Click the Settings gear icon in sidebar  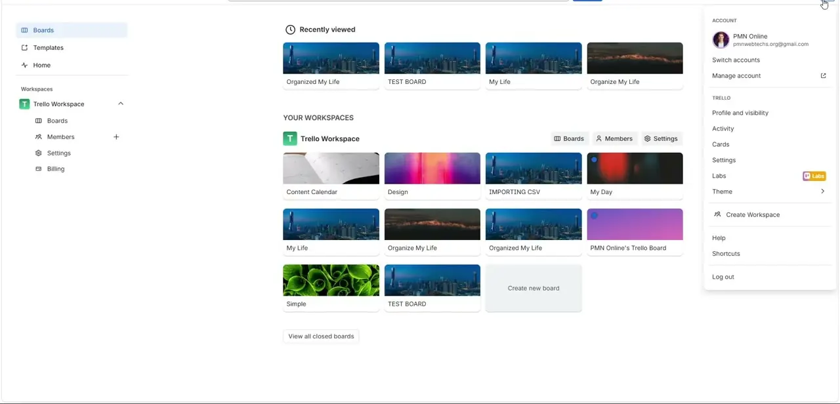(x=38, y=153)
